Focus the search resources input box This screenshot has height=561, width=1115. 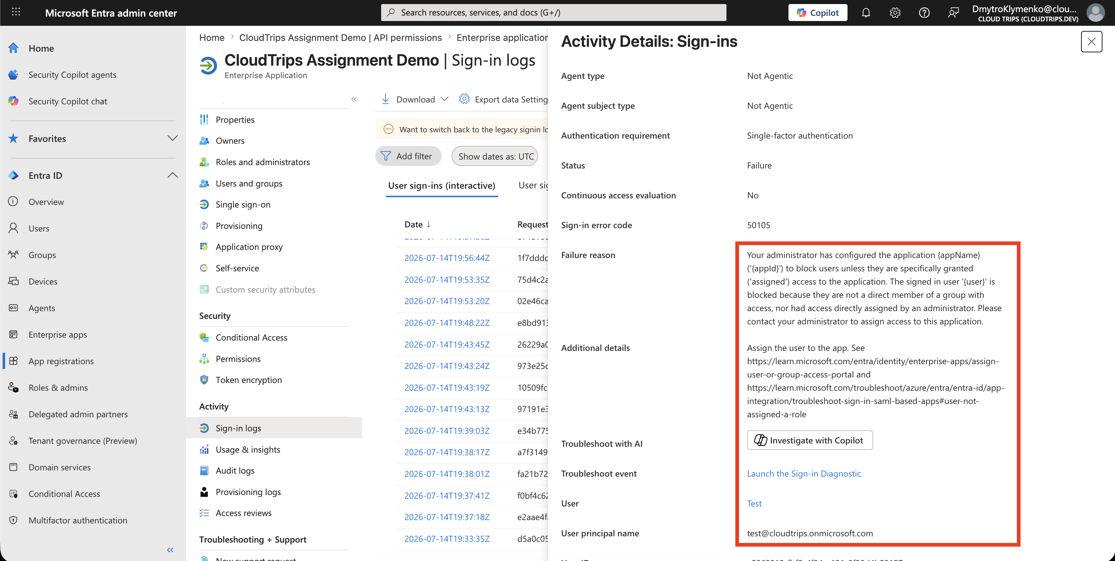553,13
